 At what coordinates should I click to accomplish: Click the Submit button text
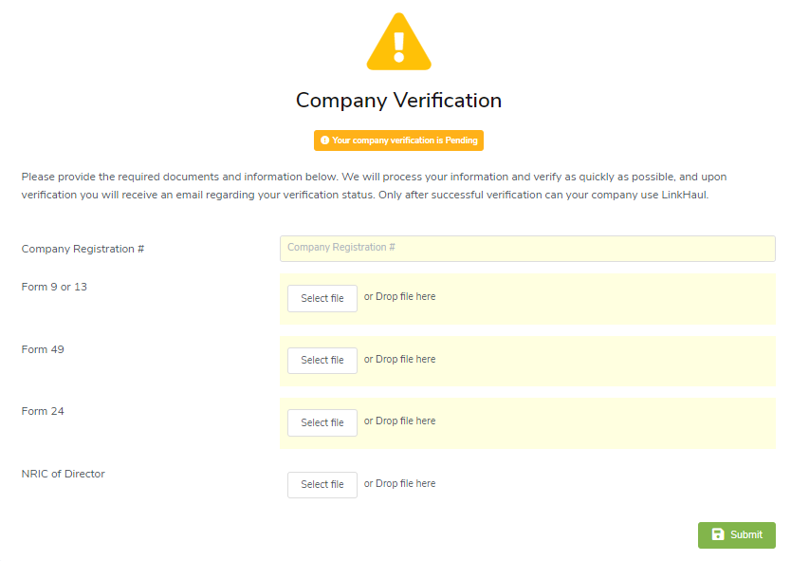coord(746,534)
